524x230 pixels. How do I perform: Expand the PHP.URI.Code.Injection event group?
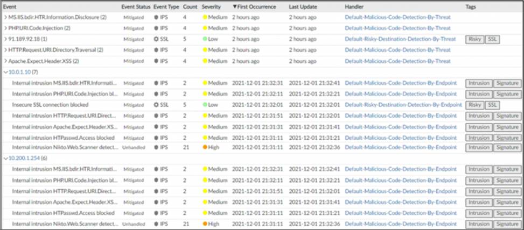point(6,28)
